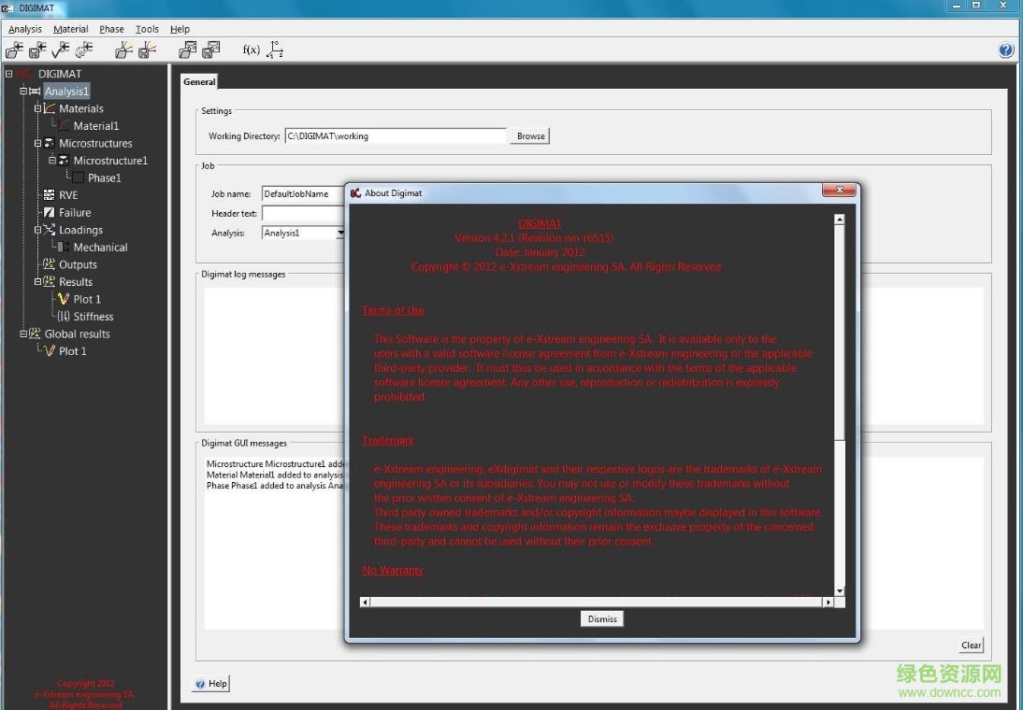Screen dimensions: 1023x710
Task: Click the Materials curve icon in tree
Action: [x=49, y=108]
